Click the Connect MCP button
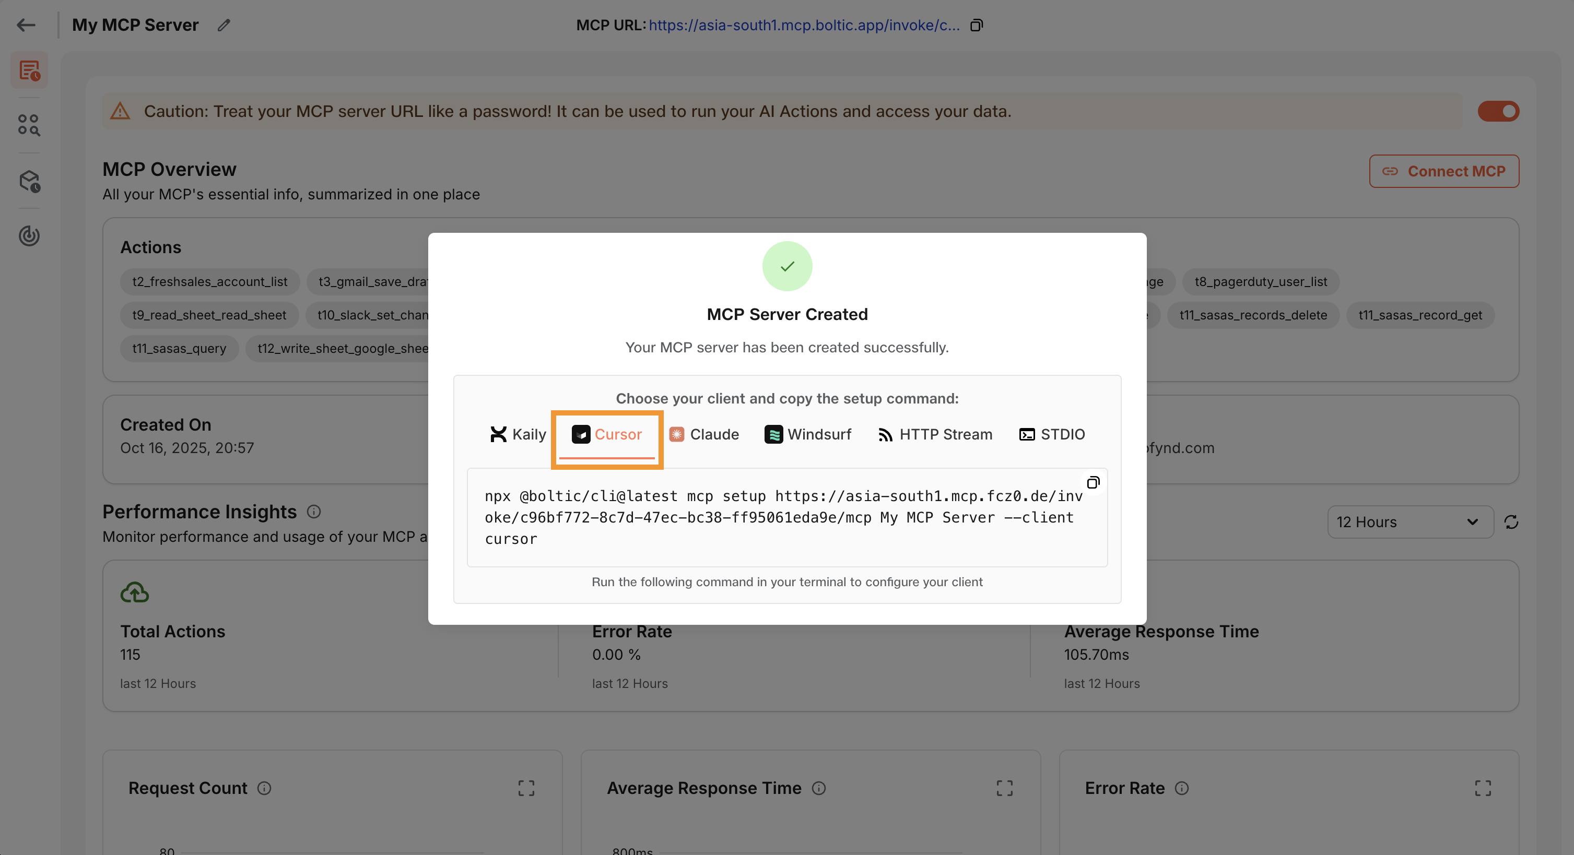1574x855 pixels. (x=1444, y=171)
